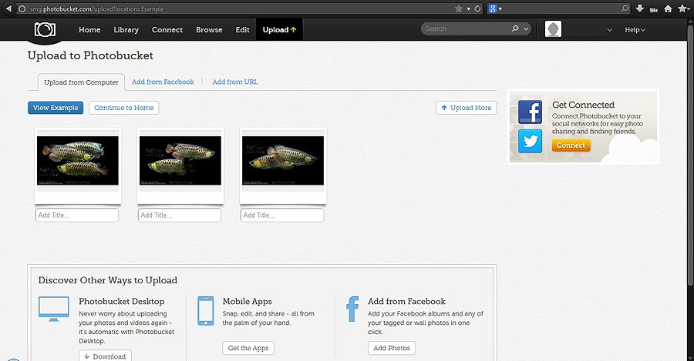Screen dimensions: 694x361
Task: Focus the browser Google search box
Action: click(x=560, y=8)
